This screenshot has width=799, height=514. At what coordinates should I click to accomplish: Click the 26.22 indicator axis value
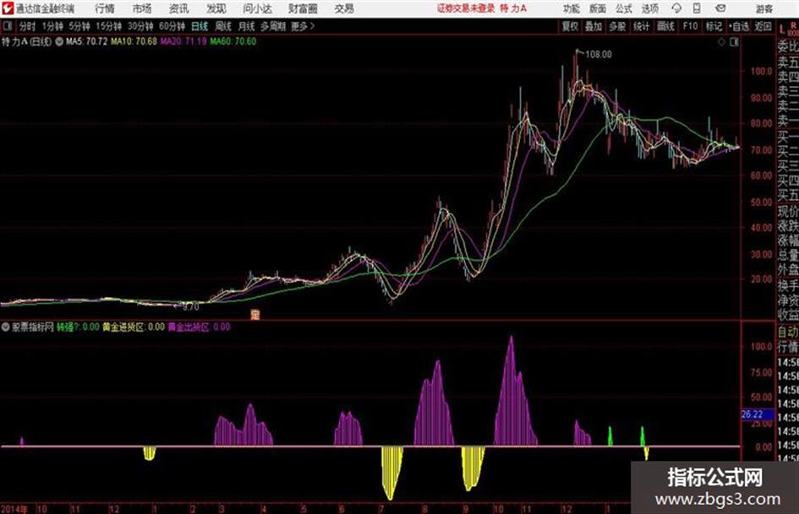[752, 414]
